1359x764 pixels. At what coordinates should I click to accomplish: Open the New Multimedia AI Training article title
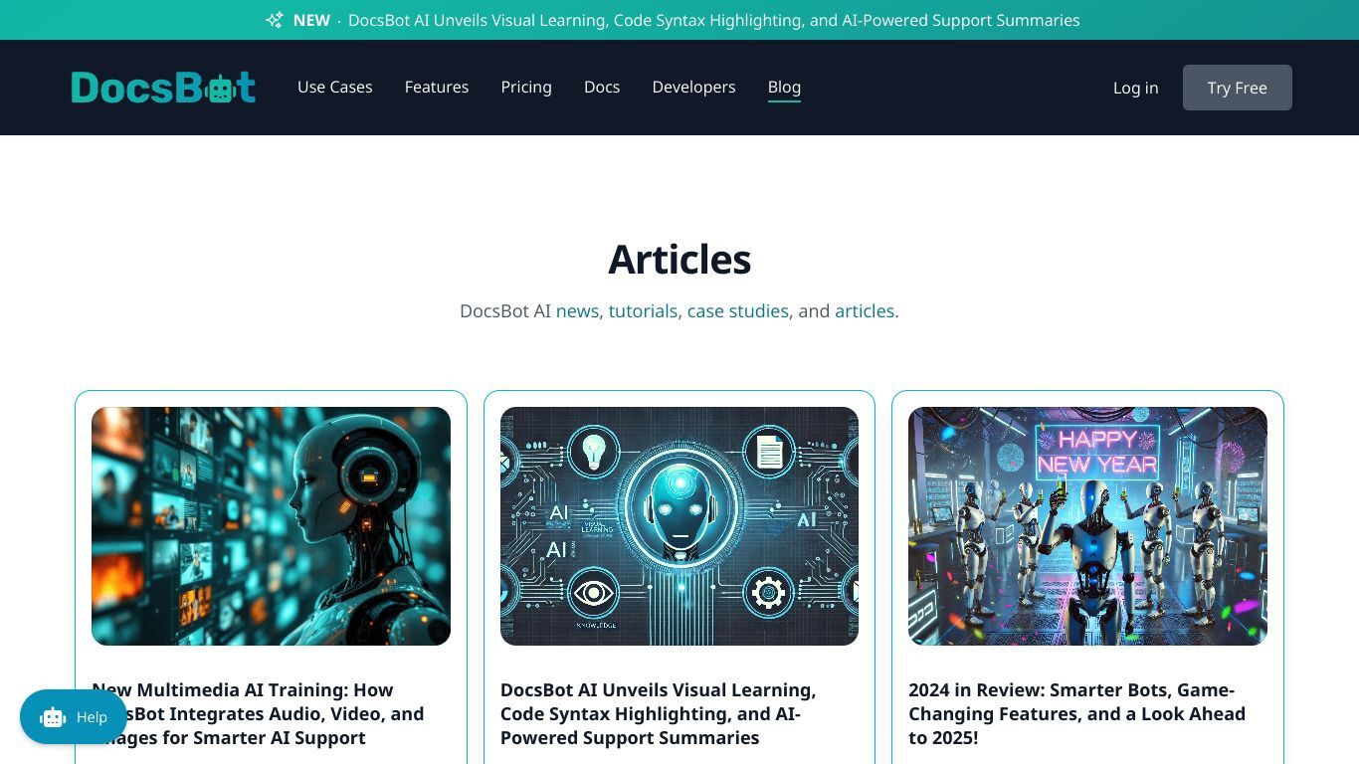pyautogui.click(x=259, y=714)
